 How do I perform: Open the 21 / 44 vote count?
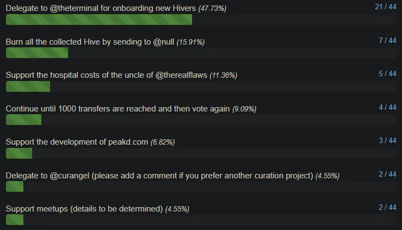pyautogui.click(x=385, y=7)
